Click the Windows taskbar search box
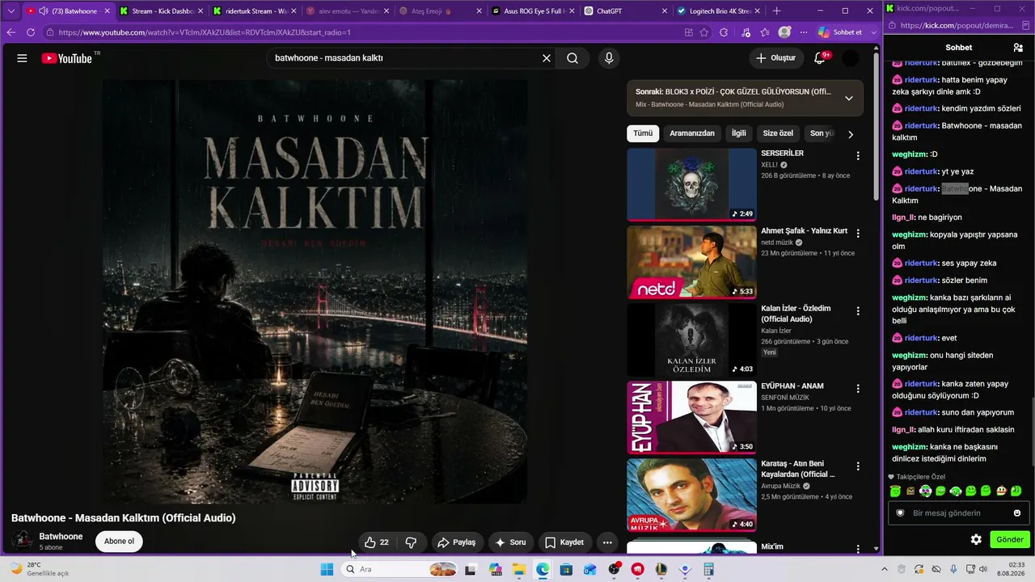This screenshot has width=1035, height=582. click(400, 569)
